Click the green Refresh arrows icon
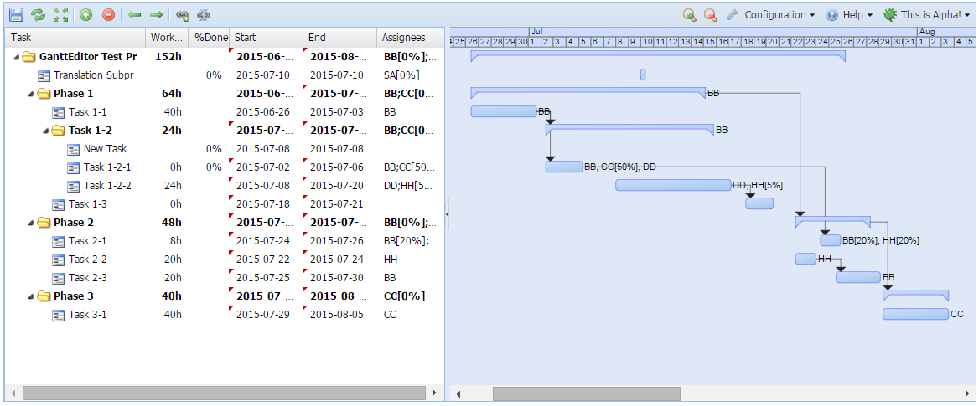Viewport: 979px width, 406px height. tap(39, 15)
